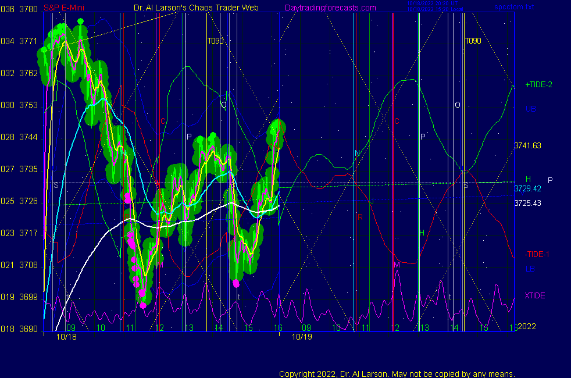Click the "021 3708" price axis label
Viewport: 571px width, 378px height.
click(19, 265)
